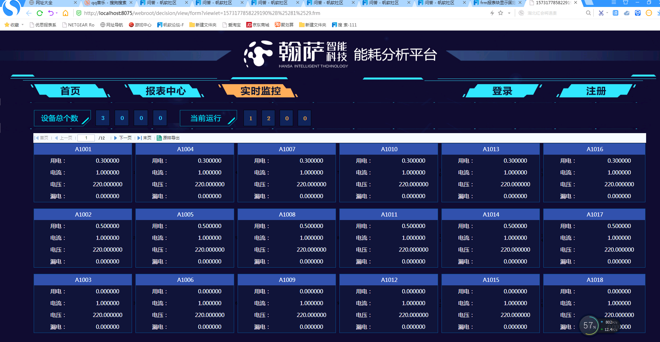This screenshot has height=342, width=660.
Task: Click the search magnifier icon
Action: click(x=588, y=13)
